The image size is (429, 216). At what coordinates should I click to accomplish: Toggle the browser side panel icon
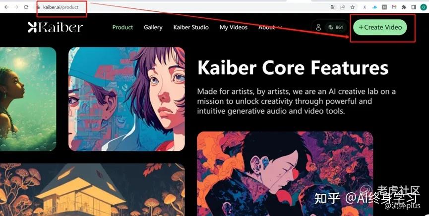click(x=414, y=7)
